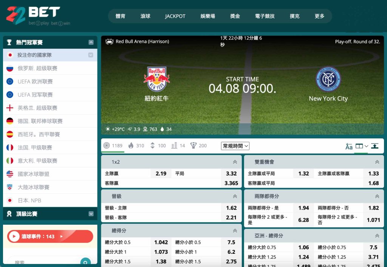This screenshot has width=387, height=267.
Task: Select the popular flame tab 310
Action: (x=136, y=146)
